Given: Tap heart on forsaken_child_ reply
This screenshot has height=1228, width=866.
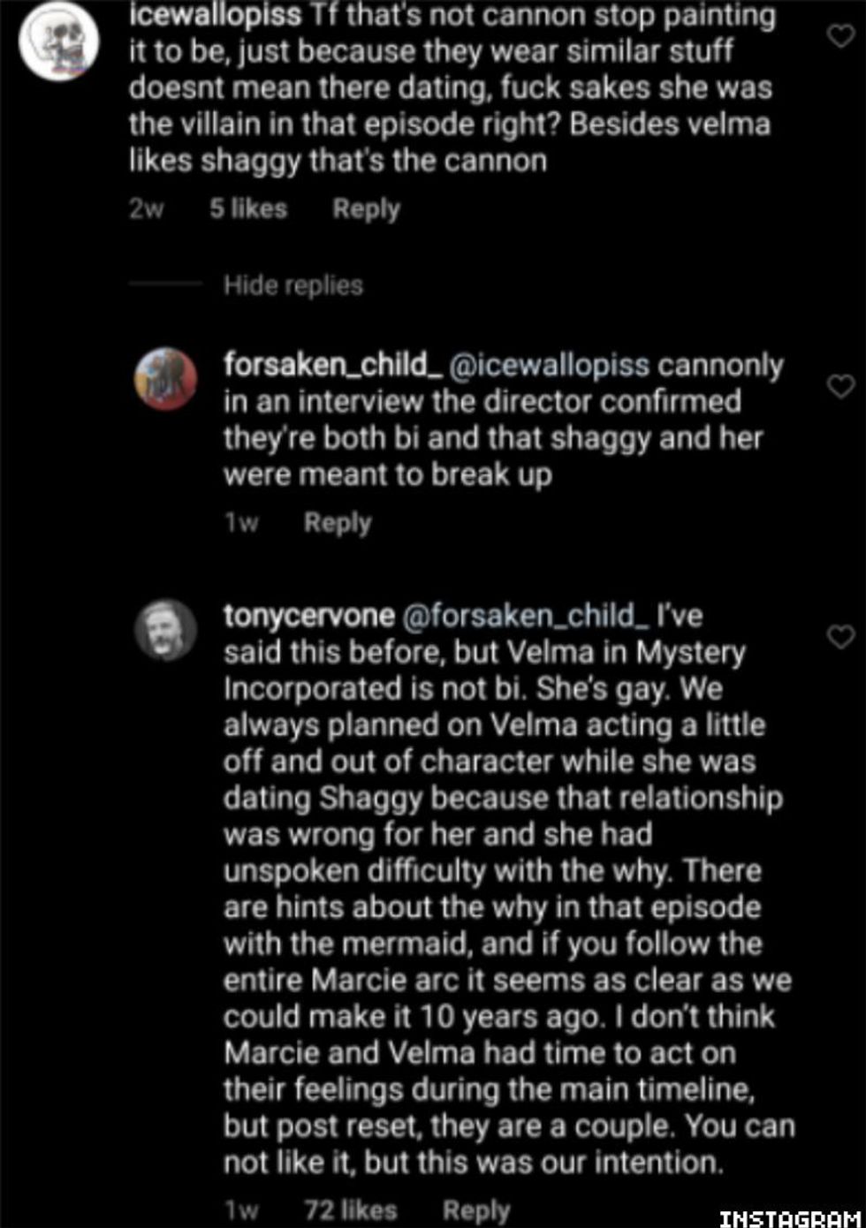Looking at the screenshot, I should click(x=839, y=386).
